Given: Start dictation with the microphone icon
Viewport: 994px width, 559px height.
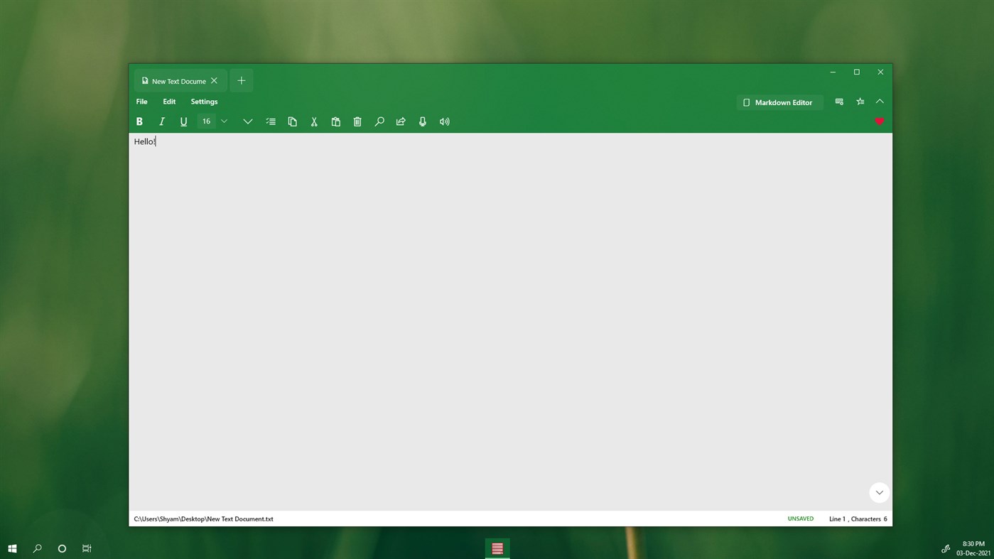Looking at the screenshot, I should tap(422, 121).
